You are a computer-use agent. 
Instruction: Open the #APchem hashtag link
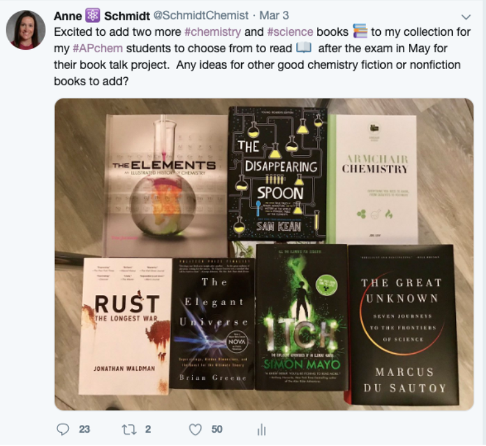click(98, 48)
